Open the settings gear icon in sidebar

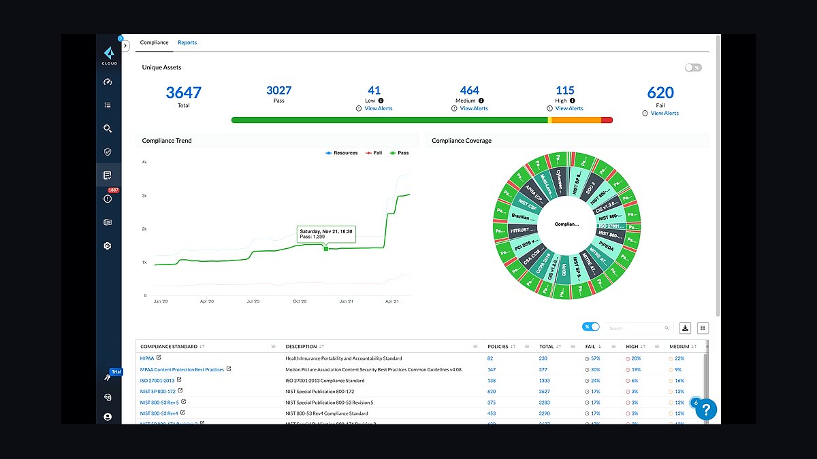point(108,245)
